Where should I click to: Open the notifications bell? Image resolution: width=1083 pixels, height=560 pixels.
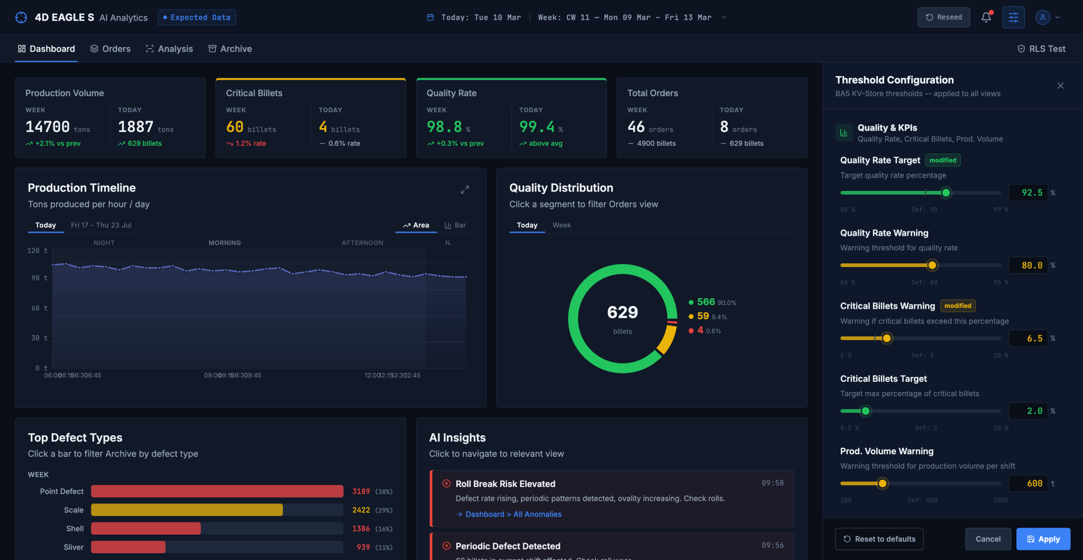pos(986,17)
